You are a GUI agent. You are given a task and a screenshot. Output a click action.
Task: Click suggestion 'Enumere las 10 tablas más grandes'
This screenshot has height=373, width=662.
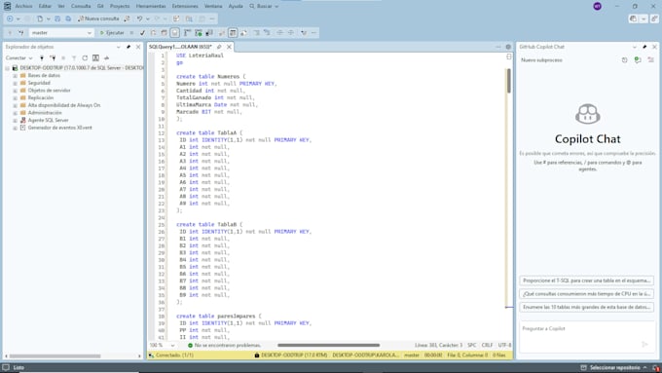coord(586,307)
